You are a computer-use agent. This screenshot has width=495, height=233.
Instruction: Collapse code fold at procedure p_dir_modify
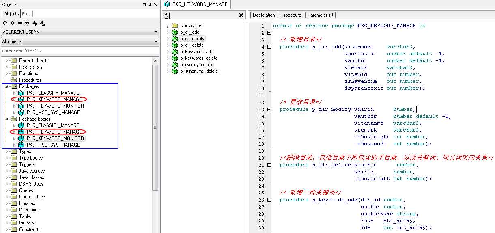click(x=269, y=109)
